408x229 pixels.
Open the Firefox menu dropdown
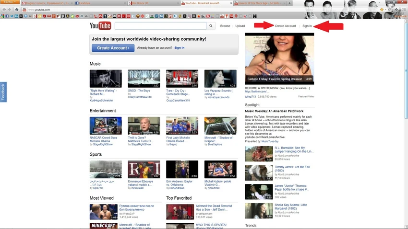pyautogui.click(x=10, y=2)
